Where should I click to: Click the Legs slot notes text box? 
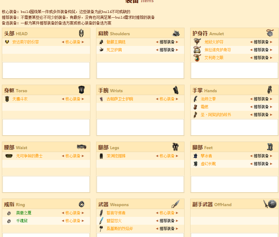[x=140, y=184]
